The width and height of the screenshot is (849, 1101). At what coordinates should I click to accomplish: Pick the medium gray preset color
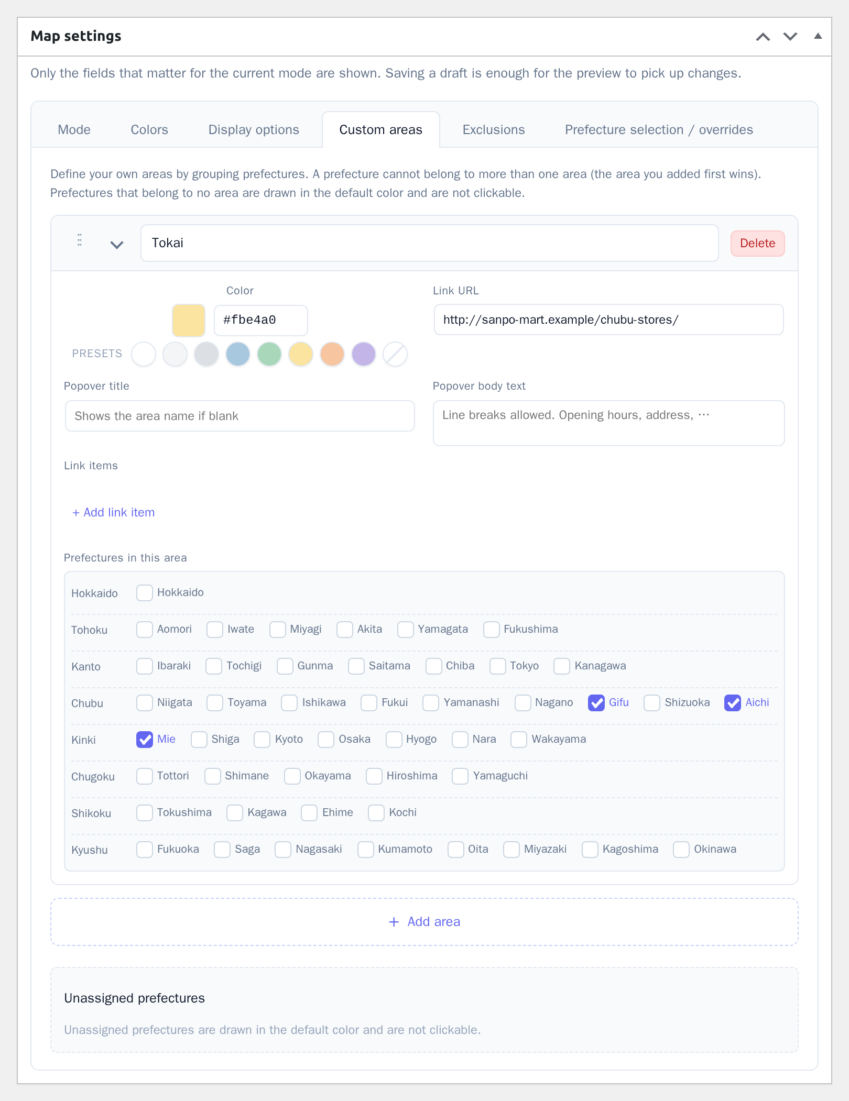point(206,354)
